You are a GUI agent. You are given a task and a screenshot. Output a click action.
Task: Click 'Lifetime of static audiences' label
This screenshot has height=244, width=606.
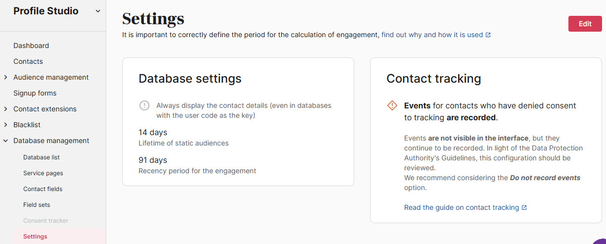pos(184,143)
